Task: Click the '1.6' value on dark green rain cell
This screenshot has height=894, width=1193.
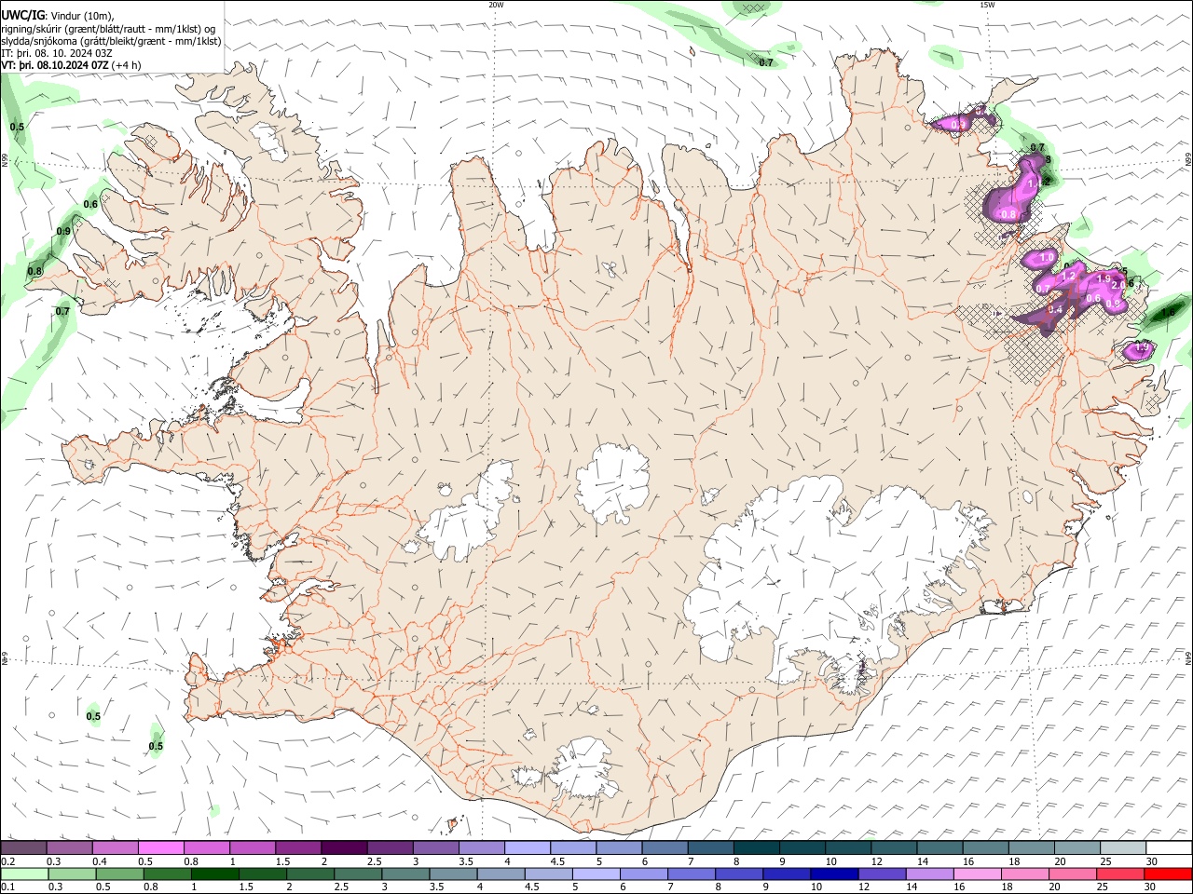Action: pyautogui.click(x=1169, y=313)
